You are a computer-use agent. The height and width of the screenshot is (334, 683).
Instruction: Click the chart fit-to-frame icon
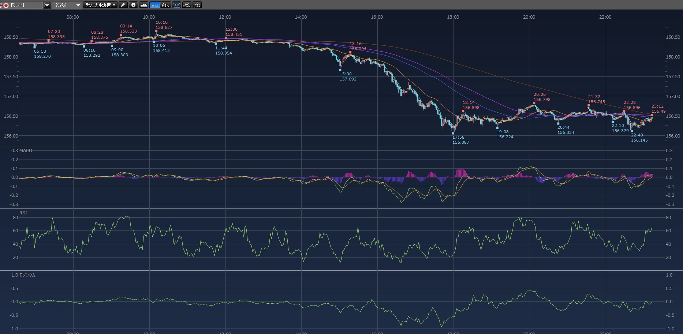tap(176, 5)
